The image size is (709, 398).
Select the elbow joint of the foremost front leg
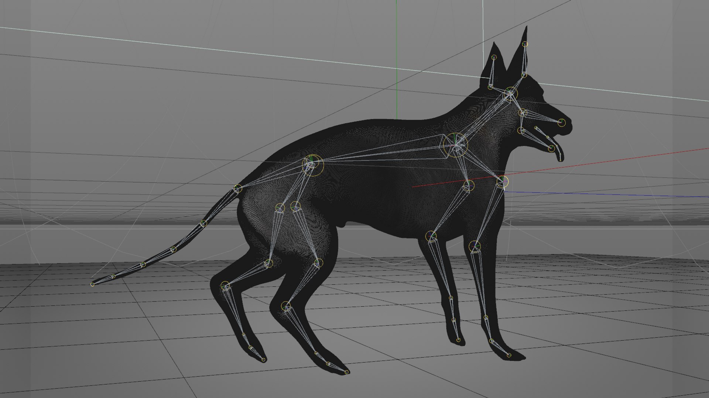click(x=475, y=246)
